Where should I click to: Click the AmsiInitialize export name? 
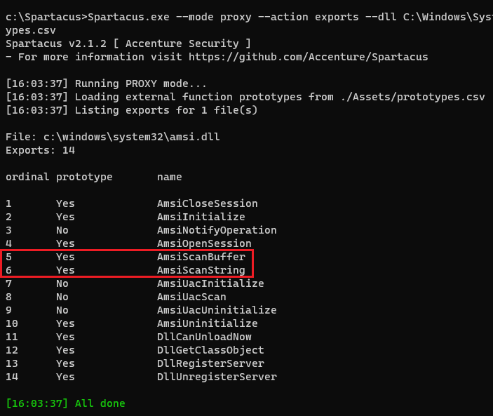pos(201,217)
